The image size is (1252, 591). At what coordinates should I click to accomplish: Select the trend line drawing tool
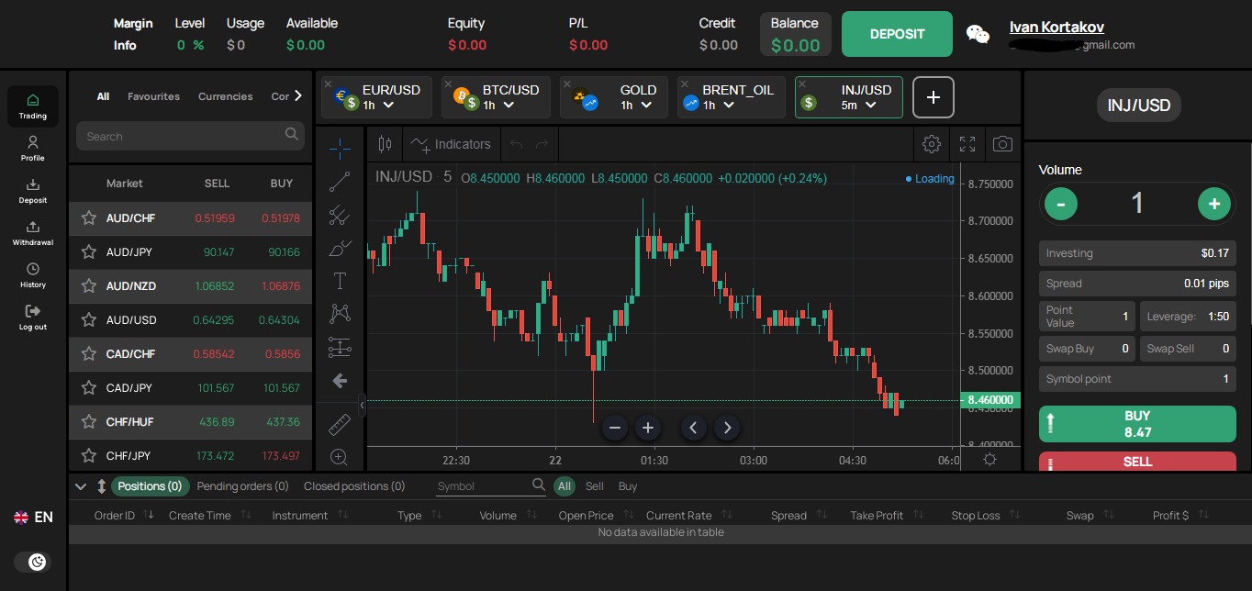tap(340, 181)
